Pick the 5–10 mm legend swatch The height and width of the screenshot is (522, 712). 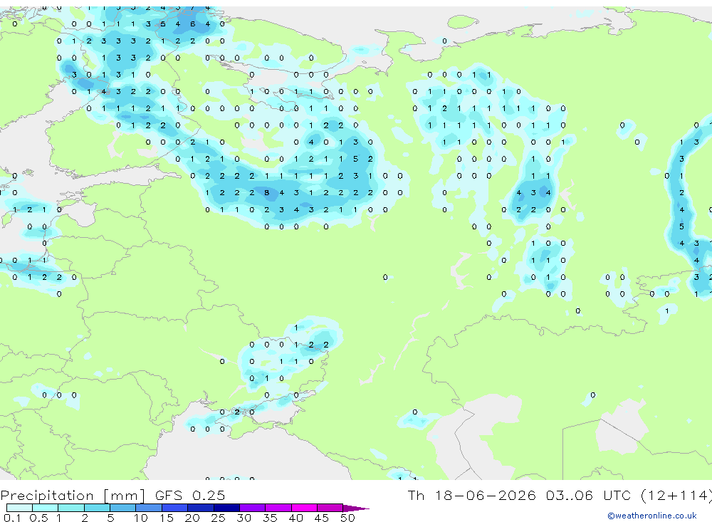[x=123, y=508]
